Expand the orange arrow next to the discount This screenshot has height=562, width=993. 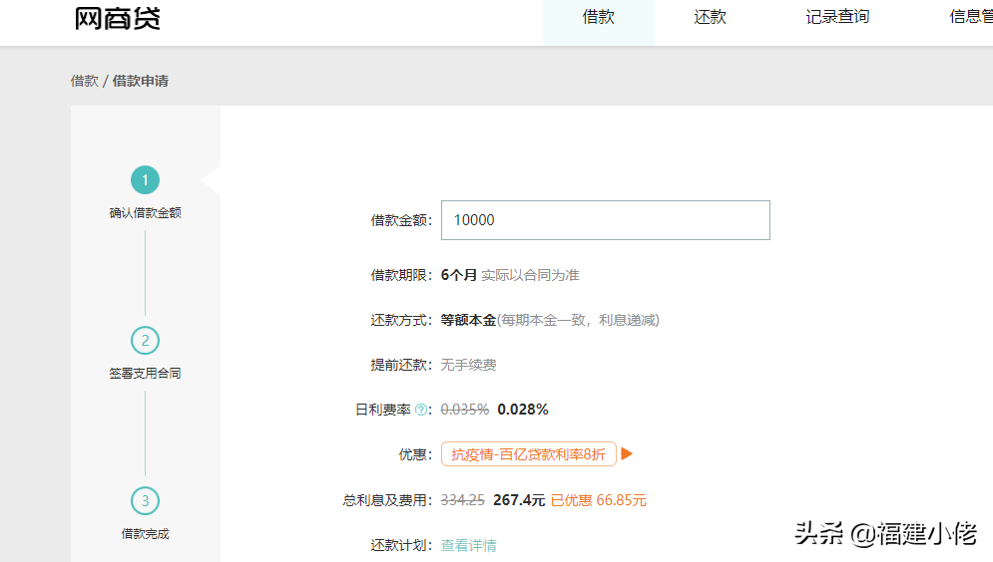pos(627,454)
